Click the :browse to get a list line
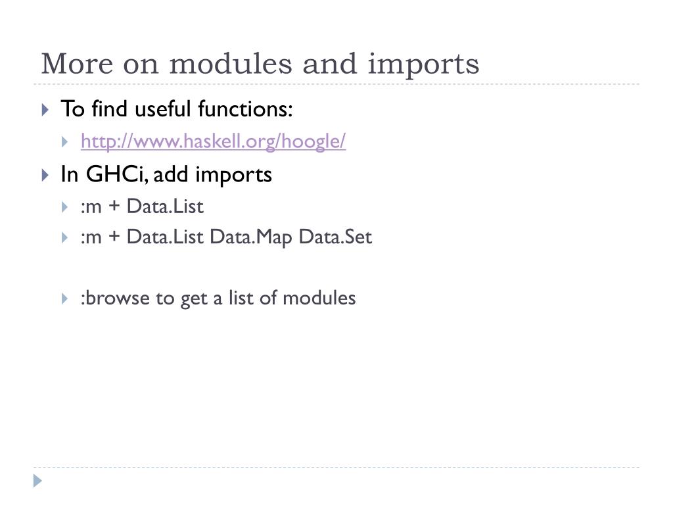This screenshot has width=673, height=505. point(218,299)
